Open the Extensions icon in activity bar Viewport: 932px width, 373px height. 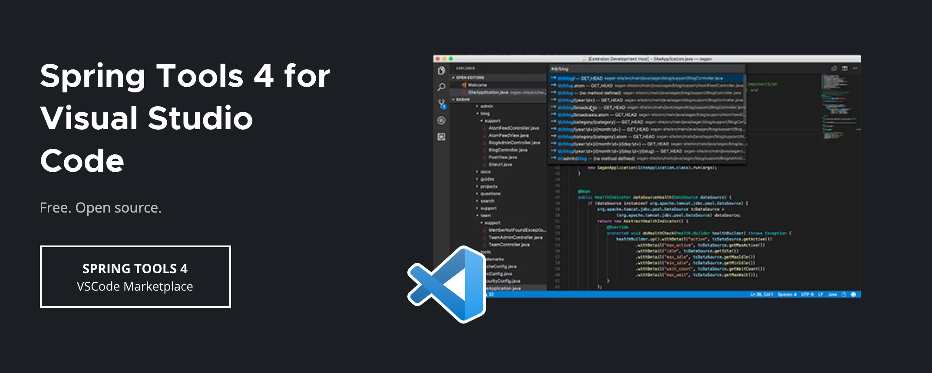coord(441,137)
